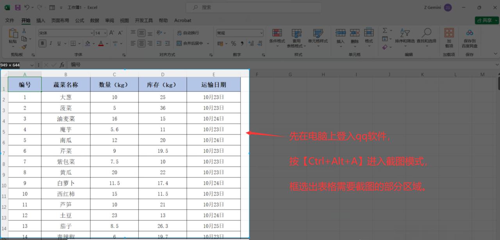Open the Font group dialog launcher
The width and height of the screenshot is (500, 240).
coord(124,55)
